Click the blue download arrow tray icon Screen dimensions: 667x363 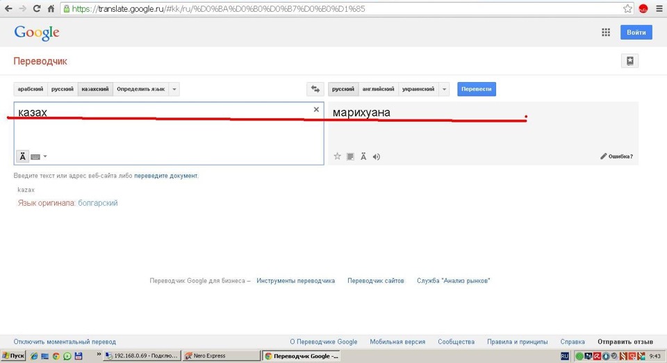(606, 356)
